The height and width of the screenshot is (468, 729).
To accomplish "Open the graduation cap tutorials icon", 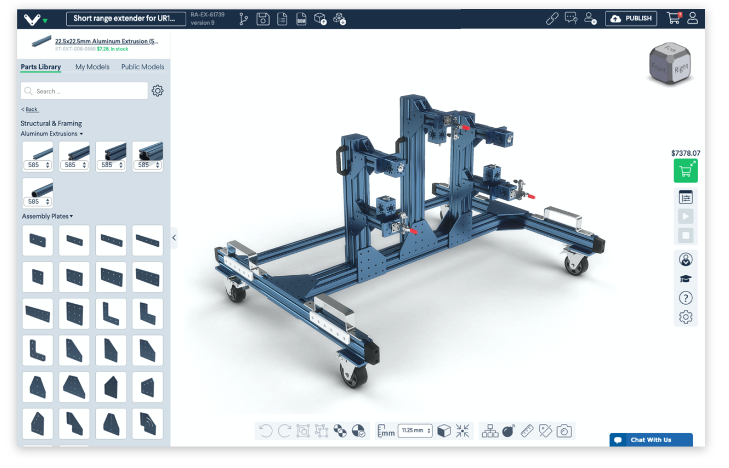I will 685,279.
